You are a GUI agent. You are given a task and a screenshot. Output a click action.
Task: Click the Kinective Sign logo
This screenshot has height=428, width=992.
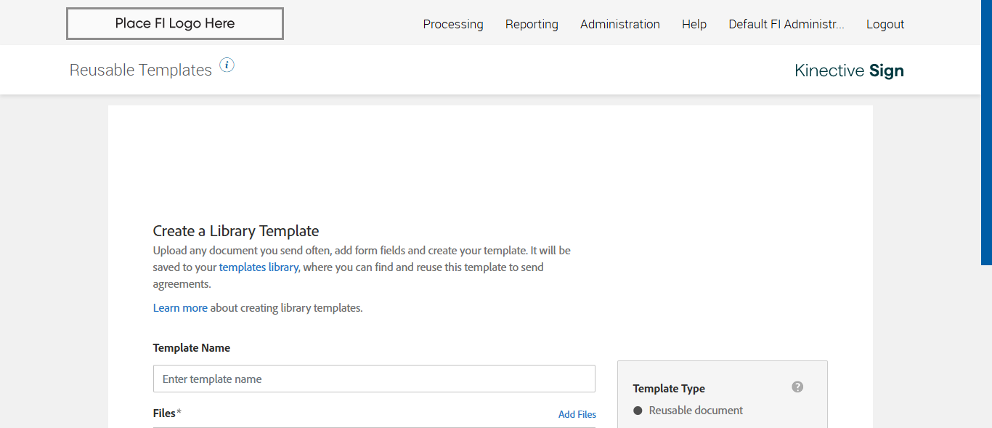coord(849,70)
